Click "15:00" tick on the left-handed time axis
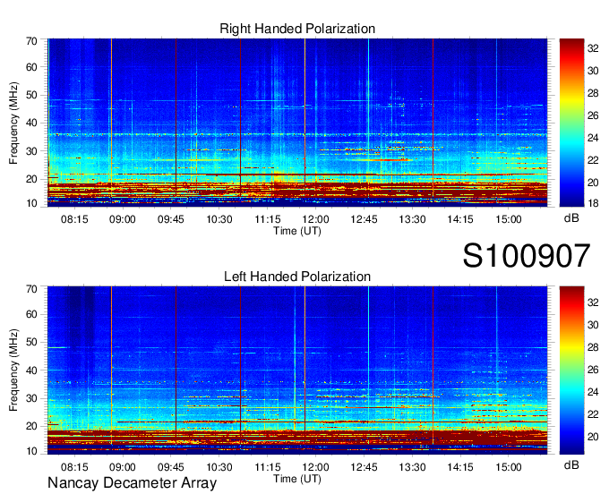 tap(509, 467)
